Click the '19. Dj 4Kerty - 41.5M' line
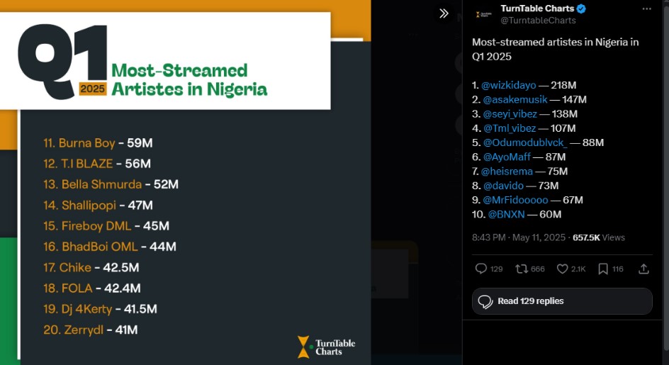 (x=100, y=309)
